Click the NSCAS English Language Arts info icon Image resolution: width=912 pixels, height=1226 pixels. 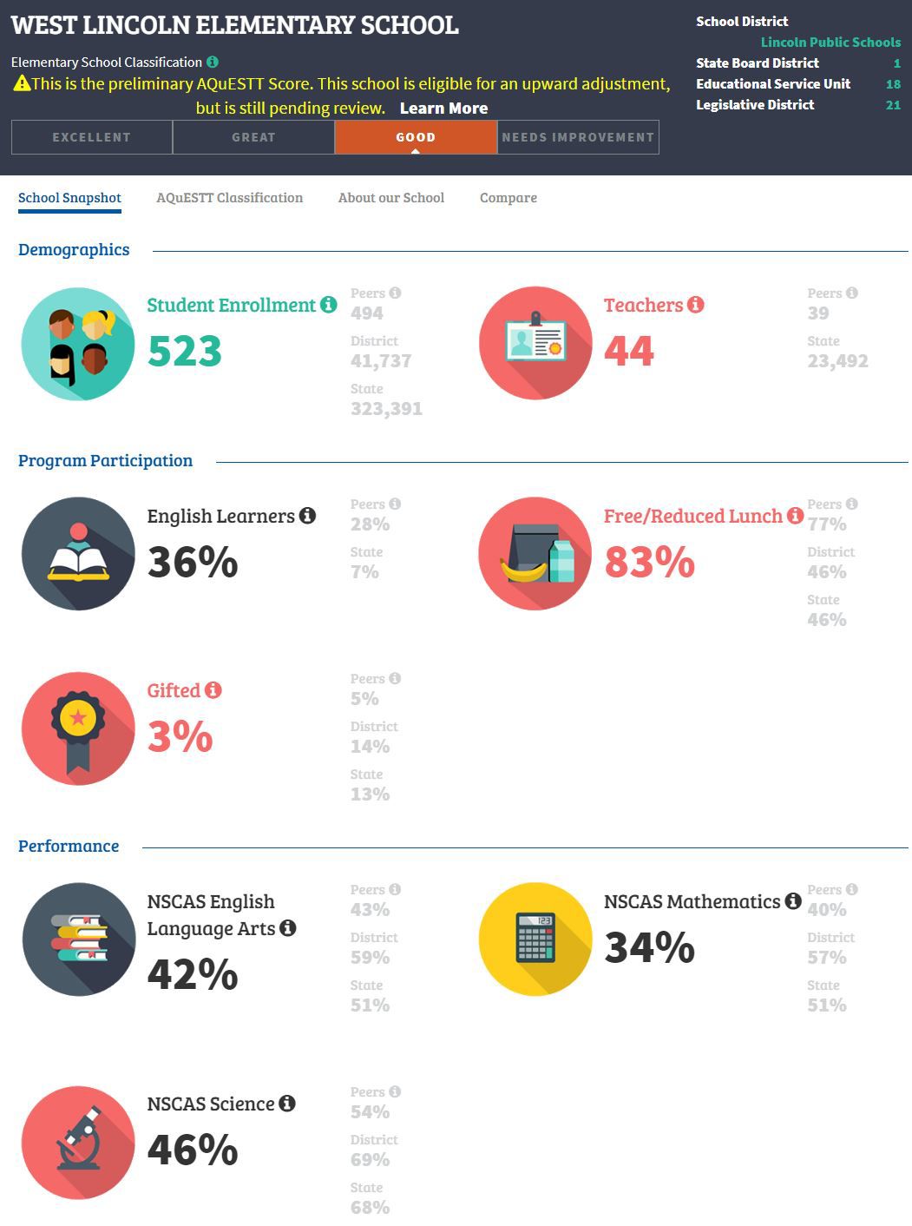(x=288, y=928)
